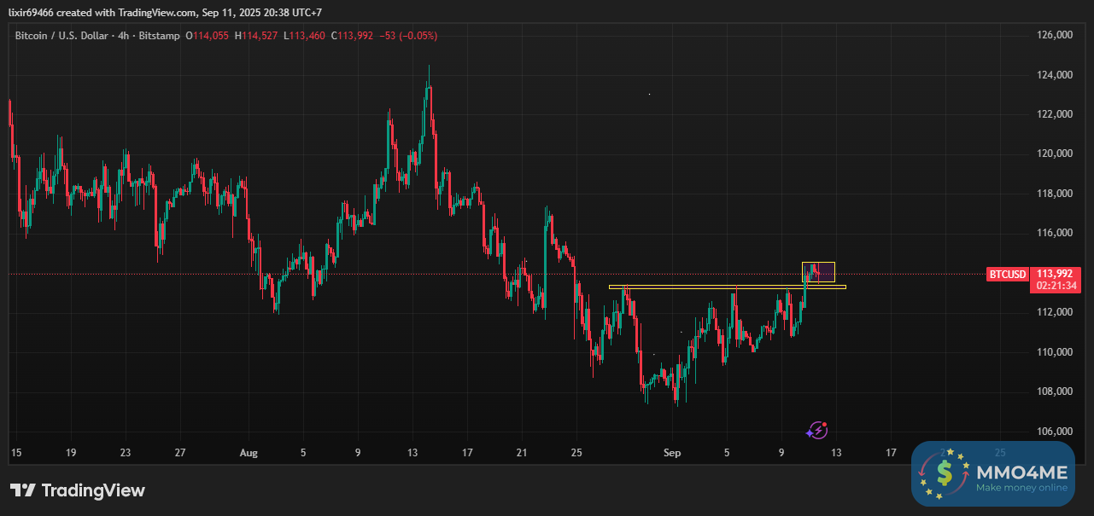Click the 15 date label on time axis

16,453
